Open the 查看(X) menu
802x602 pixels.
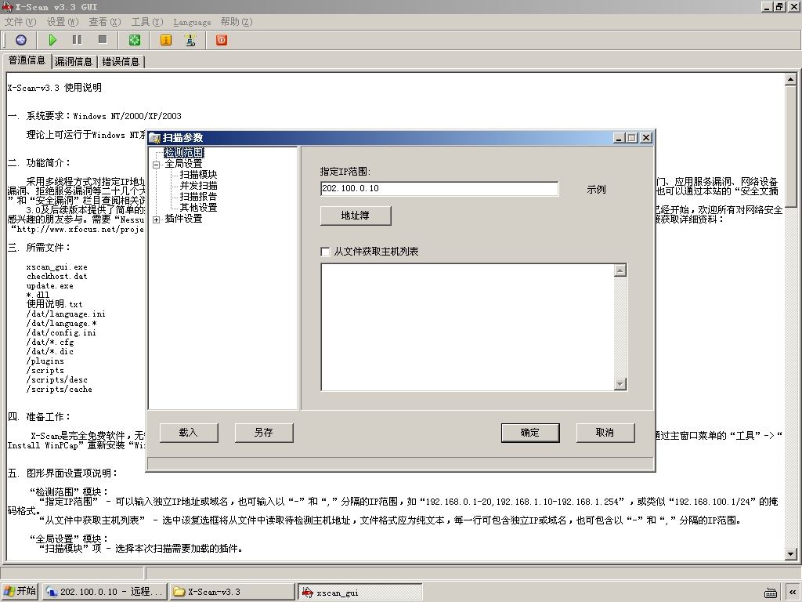click(105, 21)
